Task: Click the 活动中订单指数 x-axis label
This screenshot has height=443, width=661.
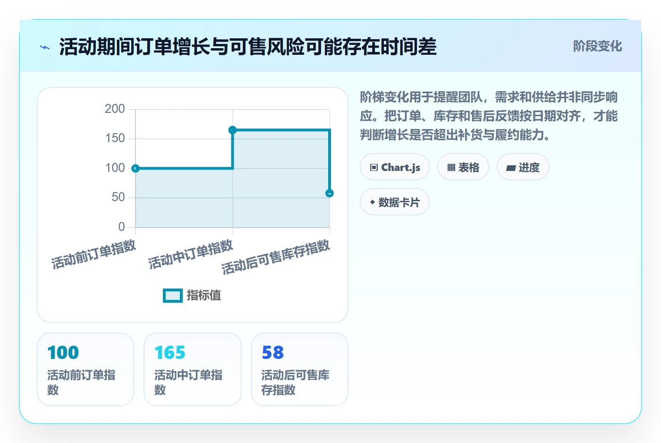Action: tap(191, 254)
